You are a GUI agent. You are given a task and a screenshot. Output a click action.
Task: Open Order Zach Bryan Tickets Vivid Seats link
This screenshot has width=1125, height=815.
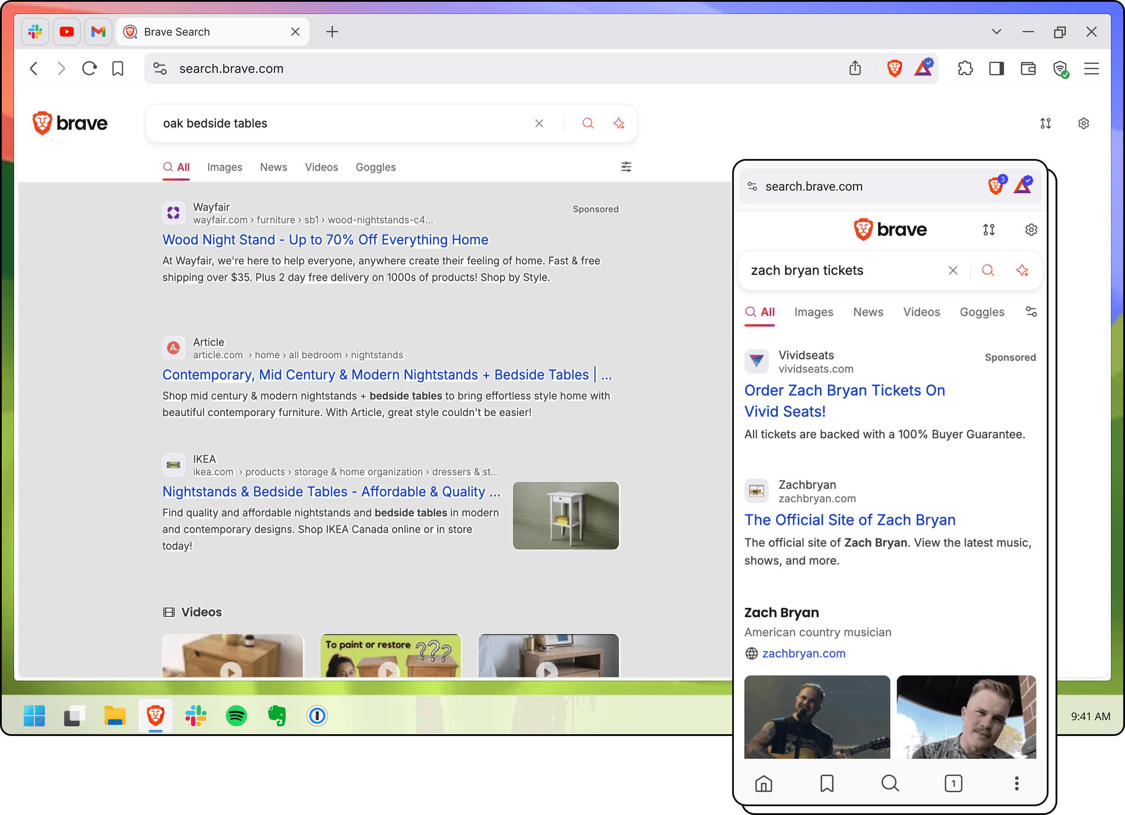[844, 401]
